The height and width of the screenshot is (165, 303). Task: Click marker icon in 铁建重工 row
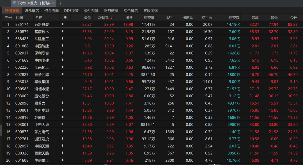pos(62,39)
